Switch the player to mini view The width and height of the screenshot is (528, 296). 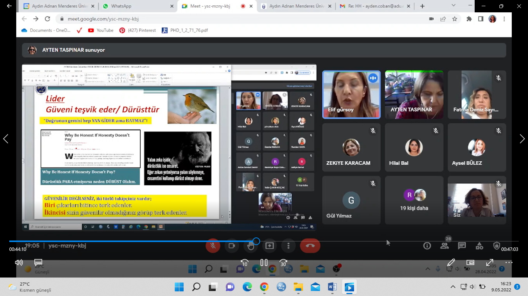[x=470, y=262]
